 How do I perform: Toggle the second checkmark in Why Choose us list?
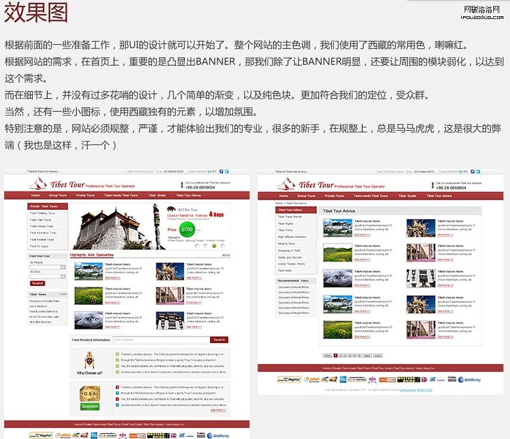coord(117,360)
